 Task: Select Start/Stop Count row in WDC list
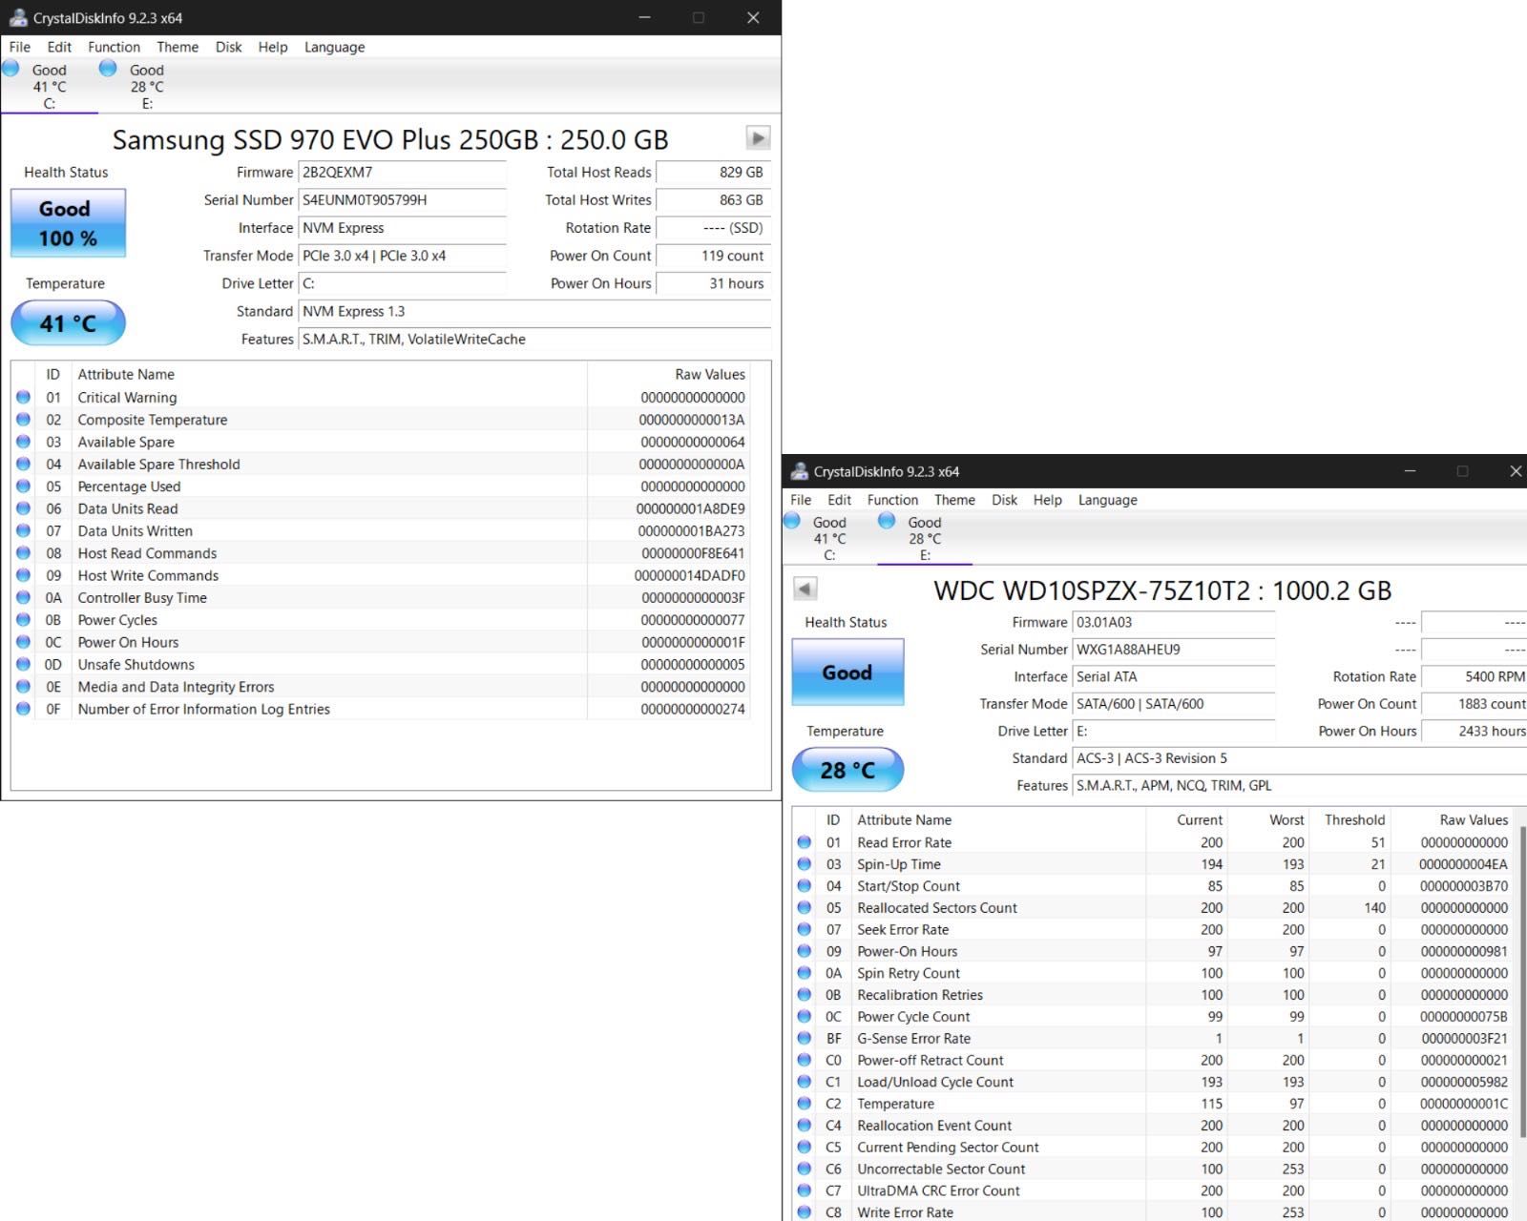1154,886
